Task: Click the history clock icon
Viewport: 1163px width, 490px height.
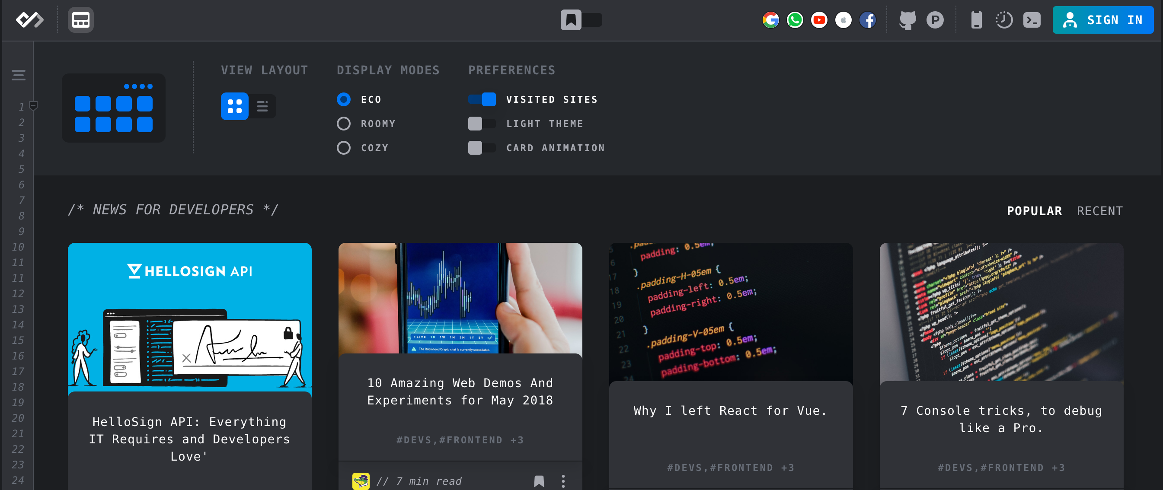Action: click(1003, 20)
